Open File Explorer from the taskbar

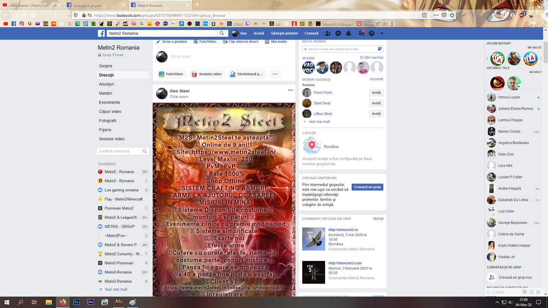(48, 302)
